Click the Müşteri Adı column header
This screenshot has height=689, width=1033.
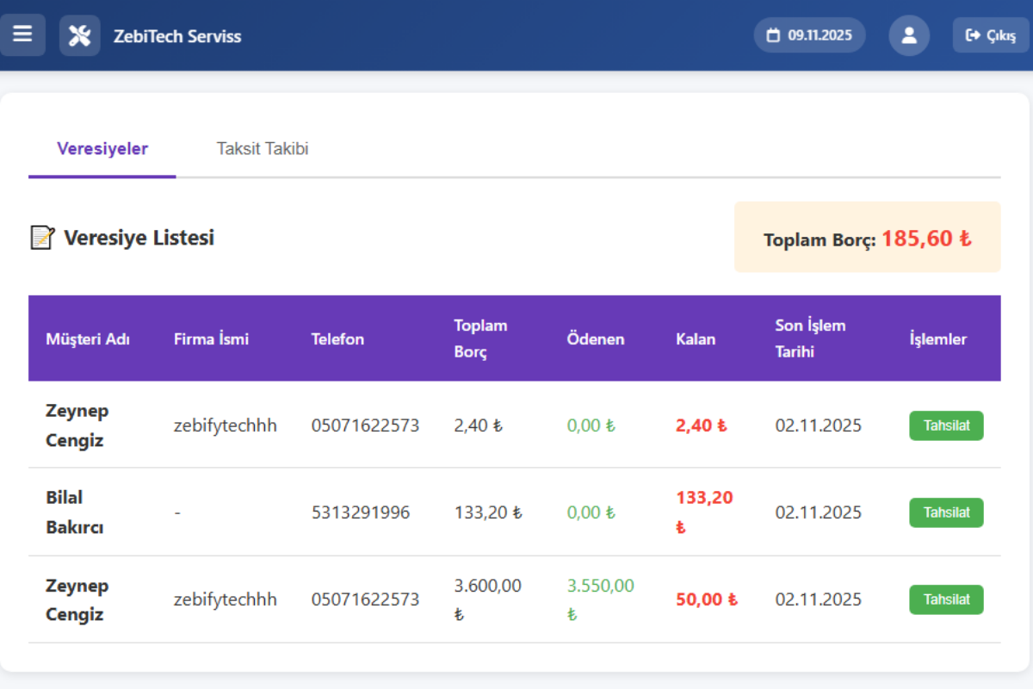pyautogui.click(x=88, y=339)
